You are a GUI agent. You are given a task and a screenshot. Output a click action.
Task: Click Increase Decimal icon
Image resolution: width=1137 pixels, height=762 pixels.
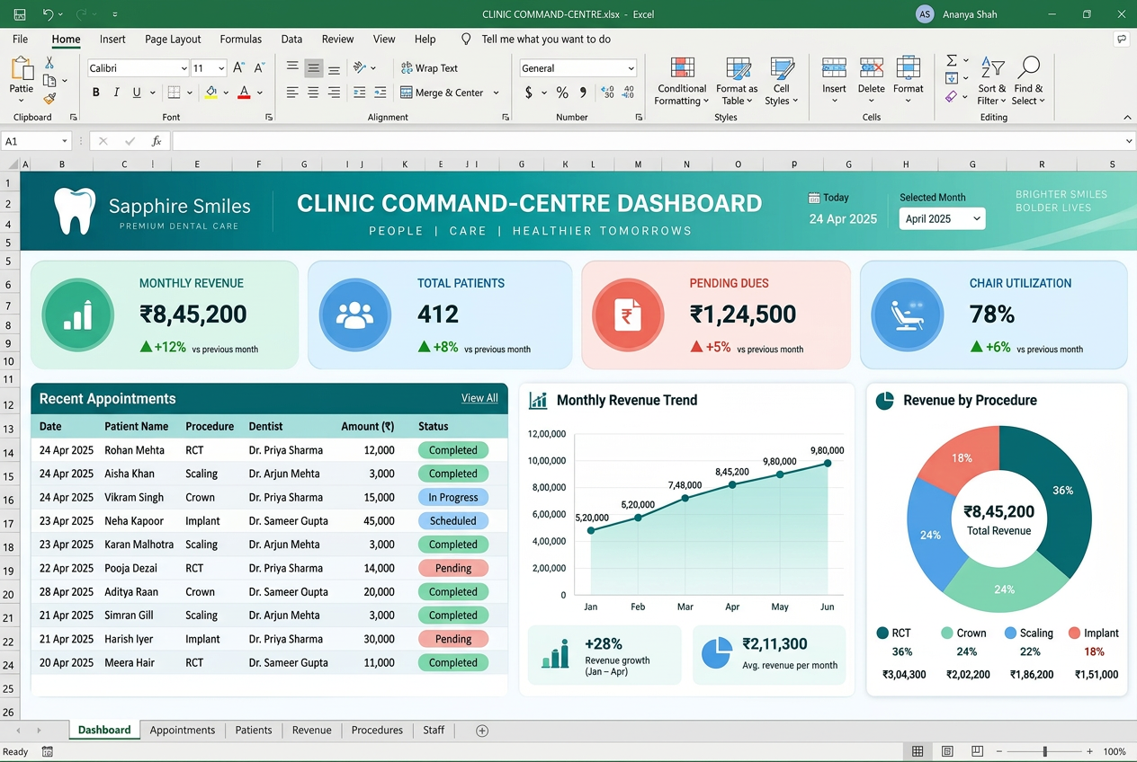(608, 93)
